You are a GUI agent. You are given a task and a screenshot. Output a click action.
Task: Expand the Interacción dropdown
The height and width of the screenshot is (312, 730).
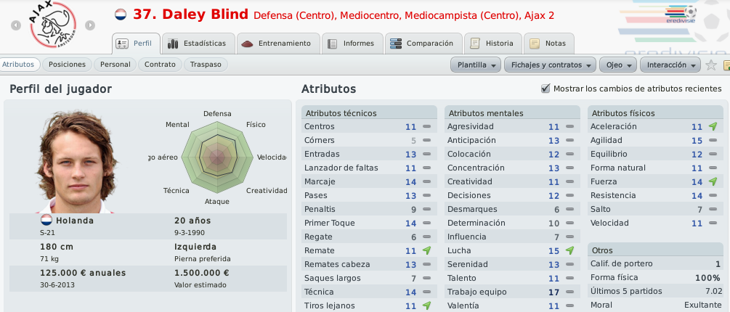pos(670,65)
